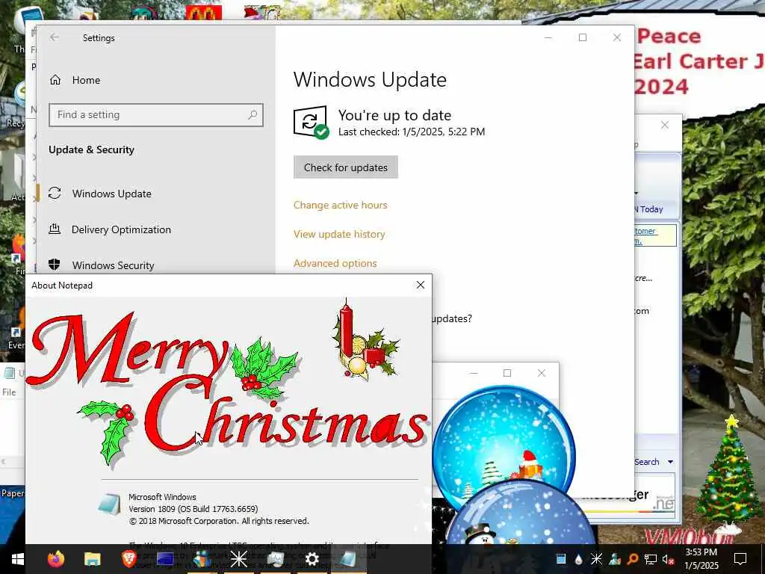Click the Christmas tree desktop gadget
Image resolution: width=765 pixels, height=574 pixels.
click(731, 469)
